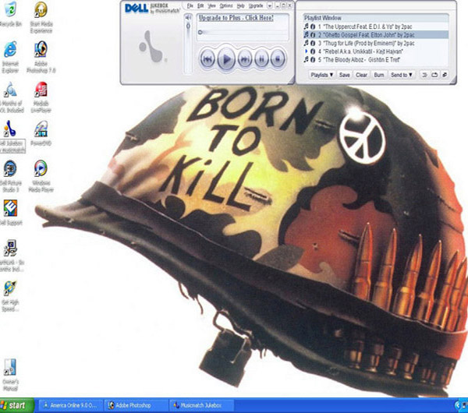Viewport: 468px width, 413px height.
Task: Open the info icon for The Bloody Alboz track
Action: pyautogui.click(x=313, y=60)
